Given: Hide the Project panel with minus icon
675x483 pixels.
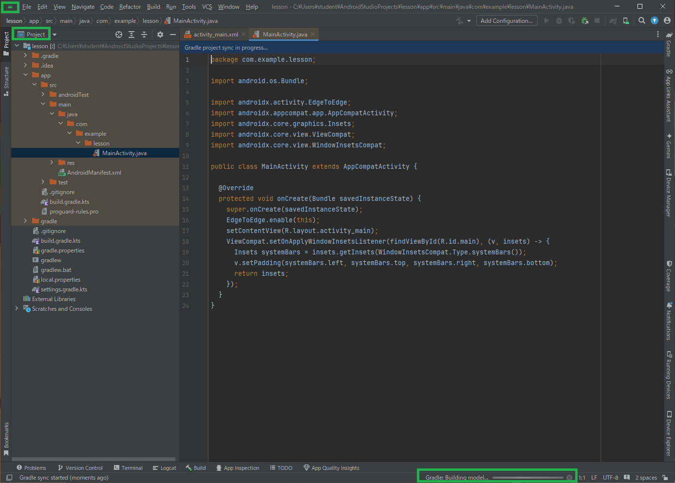Looking at the screenshot, I should [172, 35].
